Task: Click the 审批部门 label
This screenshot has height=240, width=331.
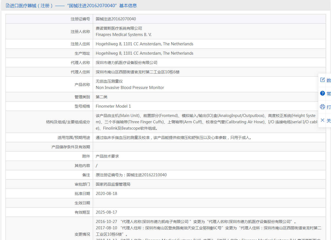Action: (82, 184)
